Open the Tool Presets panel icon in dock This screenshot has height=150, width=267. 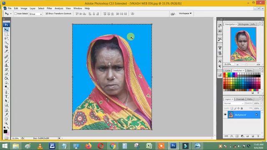tap(220, 39)
